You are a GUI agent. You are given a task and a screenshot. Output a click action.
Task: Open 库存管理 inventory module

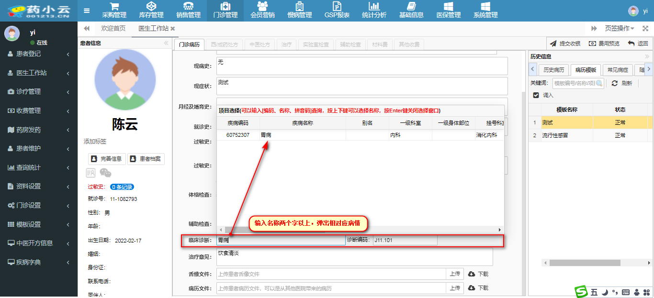pyautogui.click(x=151, y=11)
